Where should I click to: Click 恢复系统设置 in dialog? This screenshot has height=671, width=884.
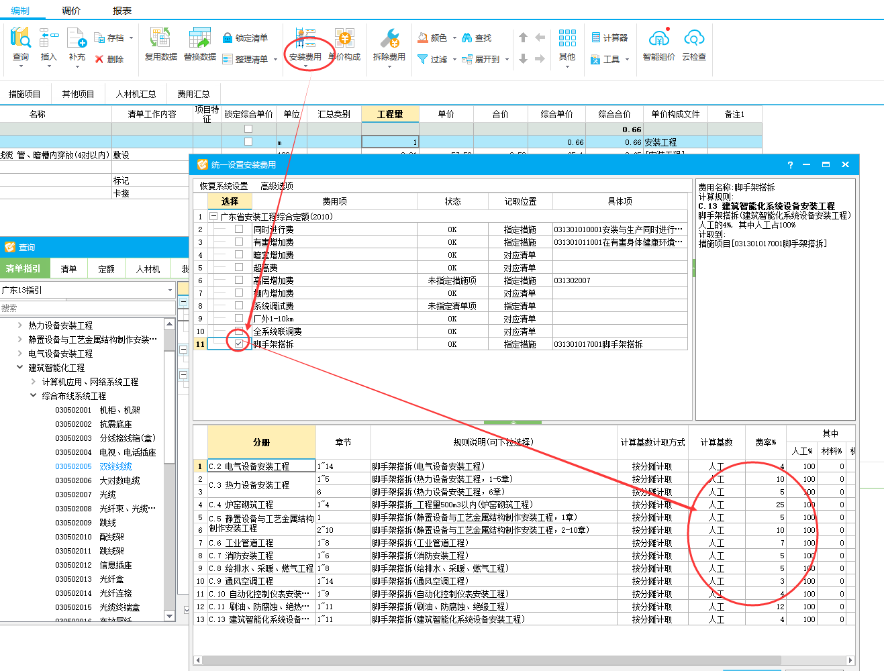click(224, 186)
